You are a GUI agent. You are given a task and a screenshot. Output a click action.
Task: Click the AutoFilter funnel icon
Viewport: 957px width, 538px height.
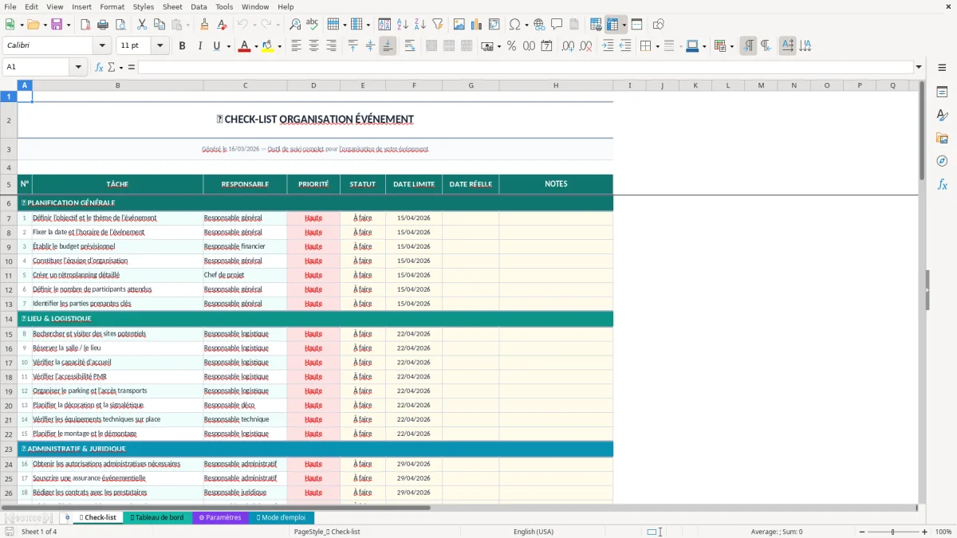coord(437,25)
